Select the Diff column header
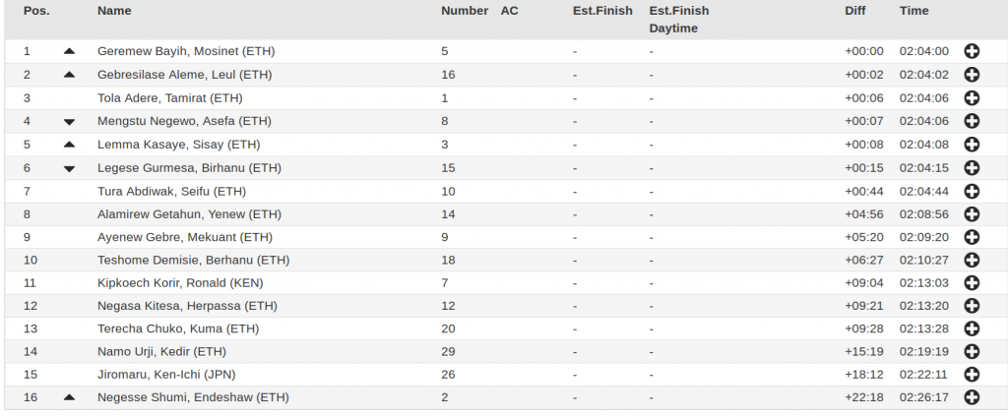 [x=855, y=11]
